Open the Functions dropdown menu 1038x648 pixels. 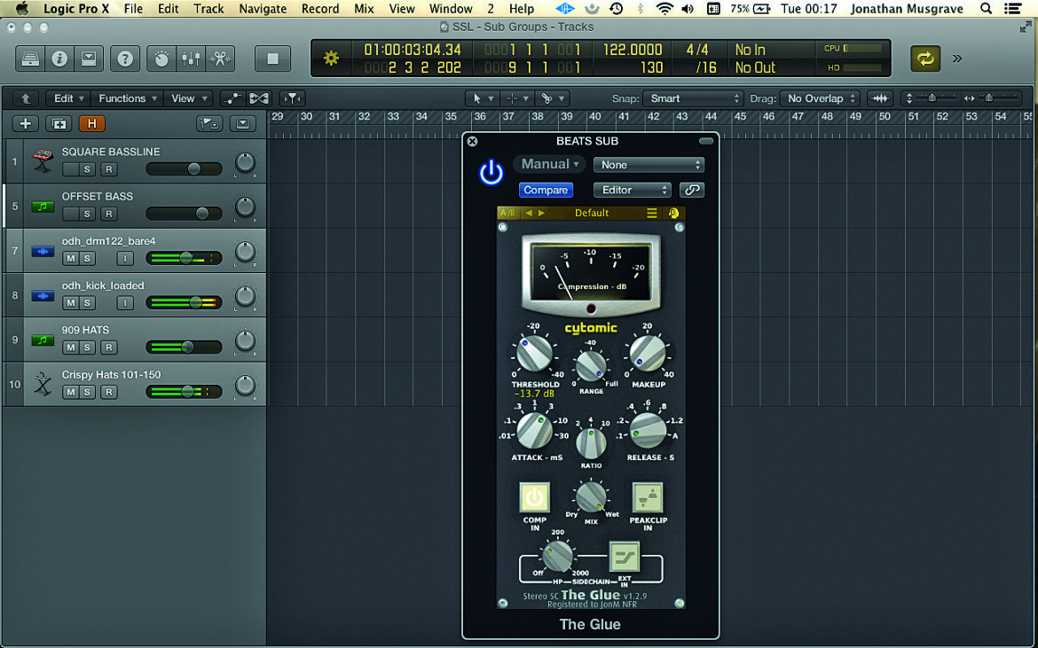127,98
